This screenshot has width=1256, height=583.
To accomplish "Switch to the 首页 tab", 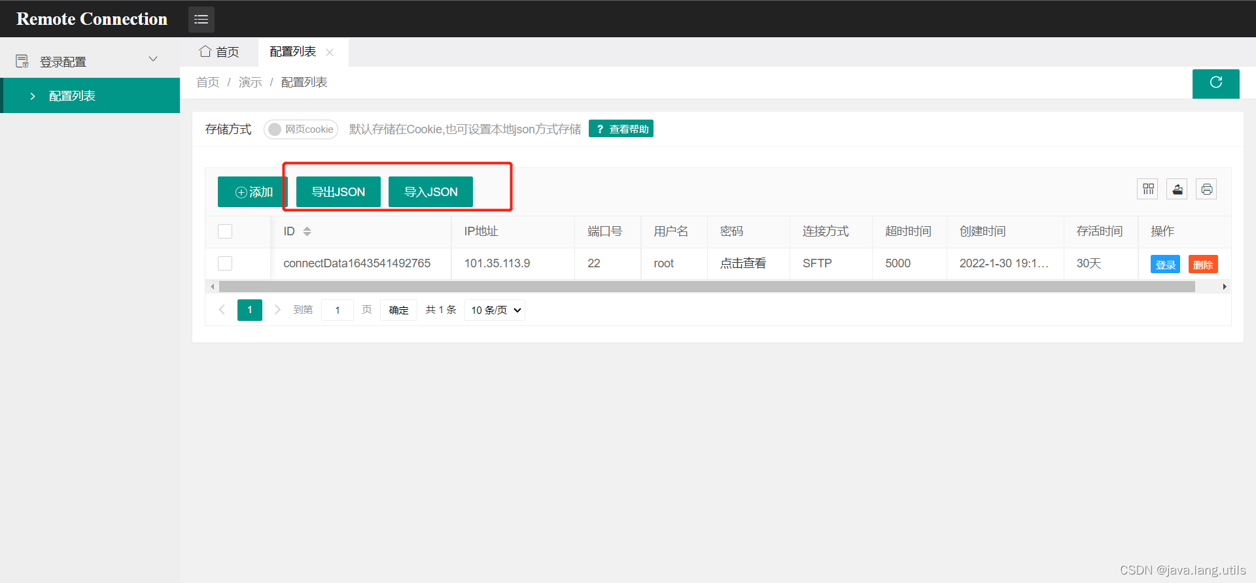I will pyautogui.click(x=220, y=52).
